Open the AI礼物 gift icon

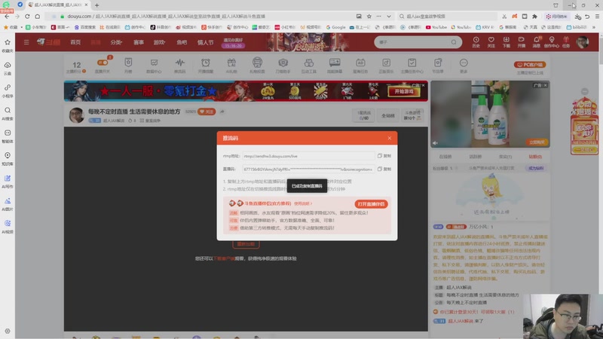(x=231, y=65)
